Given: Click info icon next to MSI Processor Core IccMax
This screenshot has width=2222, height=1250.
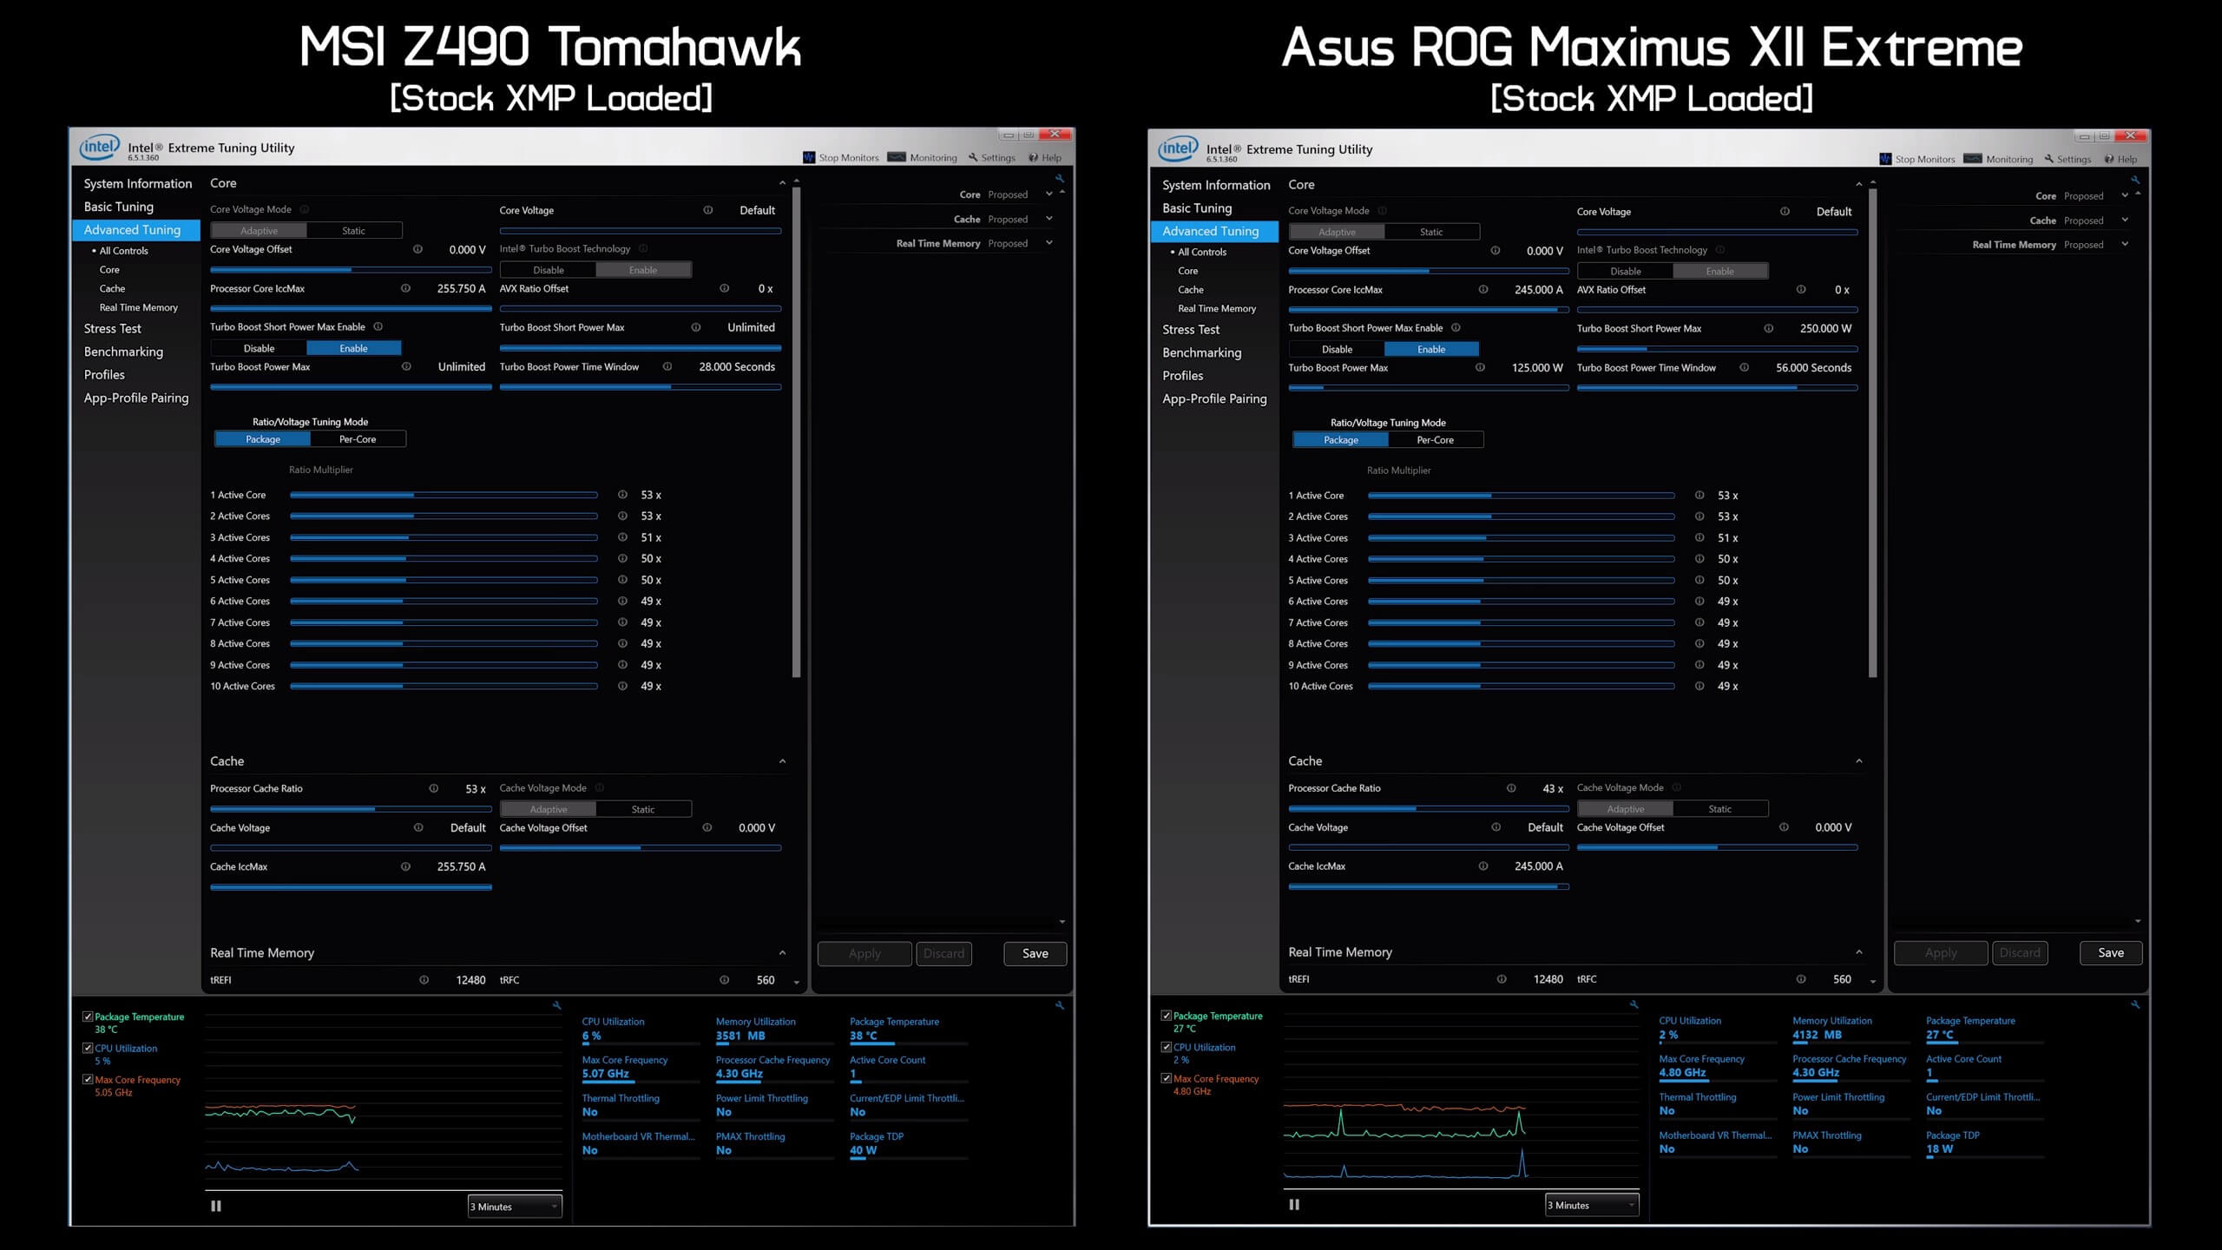Looking at the screenshot, I should point(405,288).
